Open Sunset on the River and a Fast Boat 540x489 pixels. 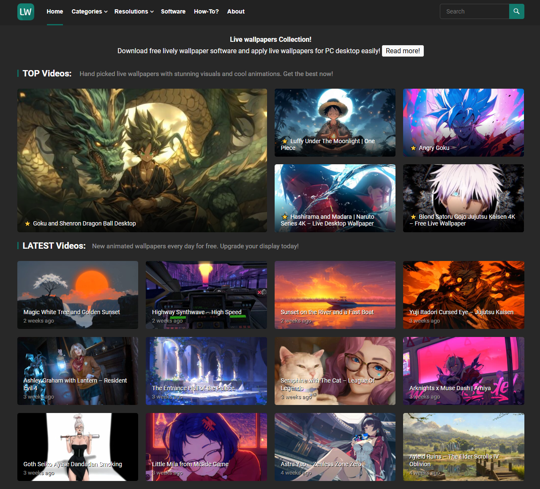click(335, 295)
